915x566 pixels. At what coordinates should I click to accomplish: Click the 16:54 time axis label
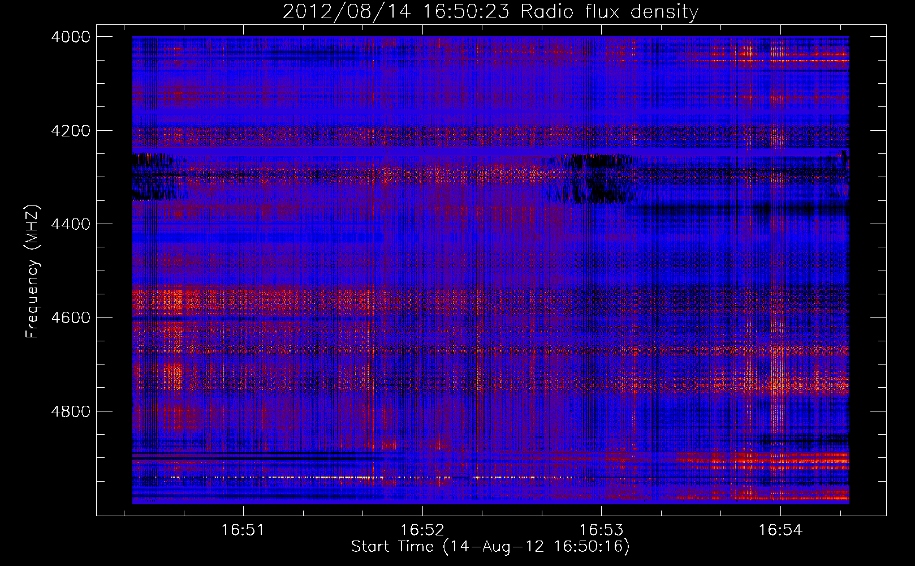[780, 530]
